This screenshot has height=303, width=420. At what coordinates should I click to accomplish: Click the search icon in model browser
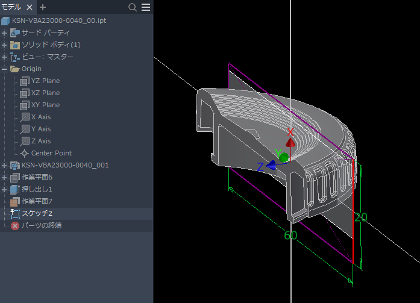133,7
